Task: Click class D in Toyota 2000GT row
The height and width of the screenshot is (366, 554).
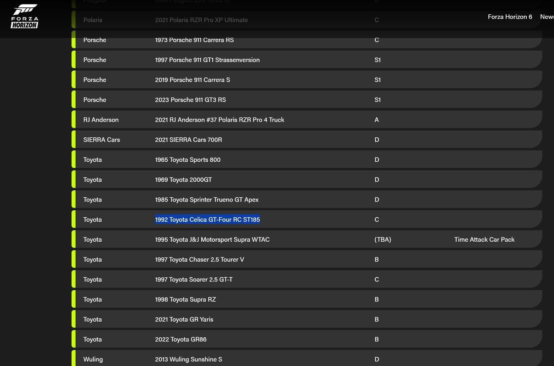Action: 377,179
